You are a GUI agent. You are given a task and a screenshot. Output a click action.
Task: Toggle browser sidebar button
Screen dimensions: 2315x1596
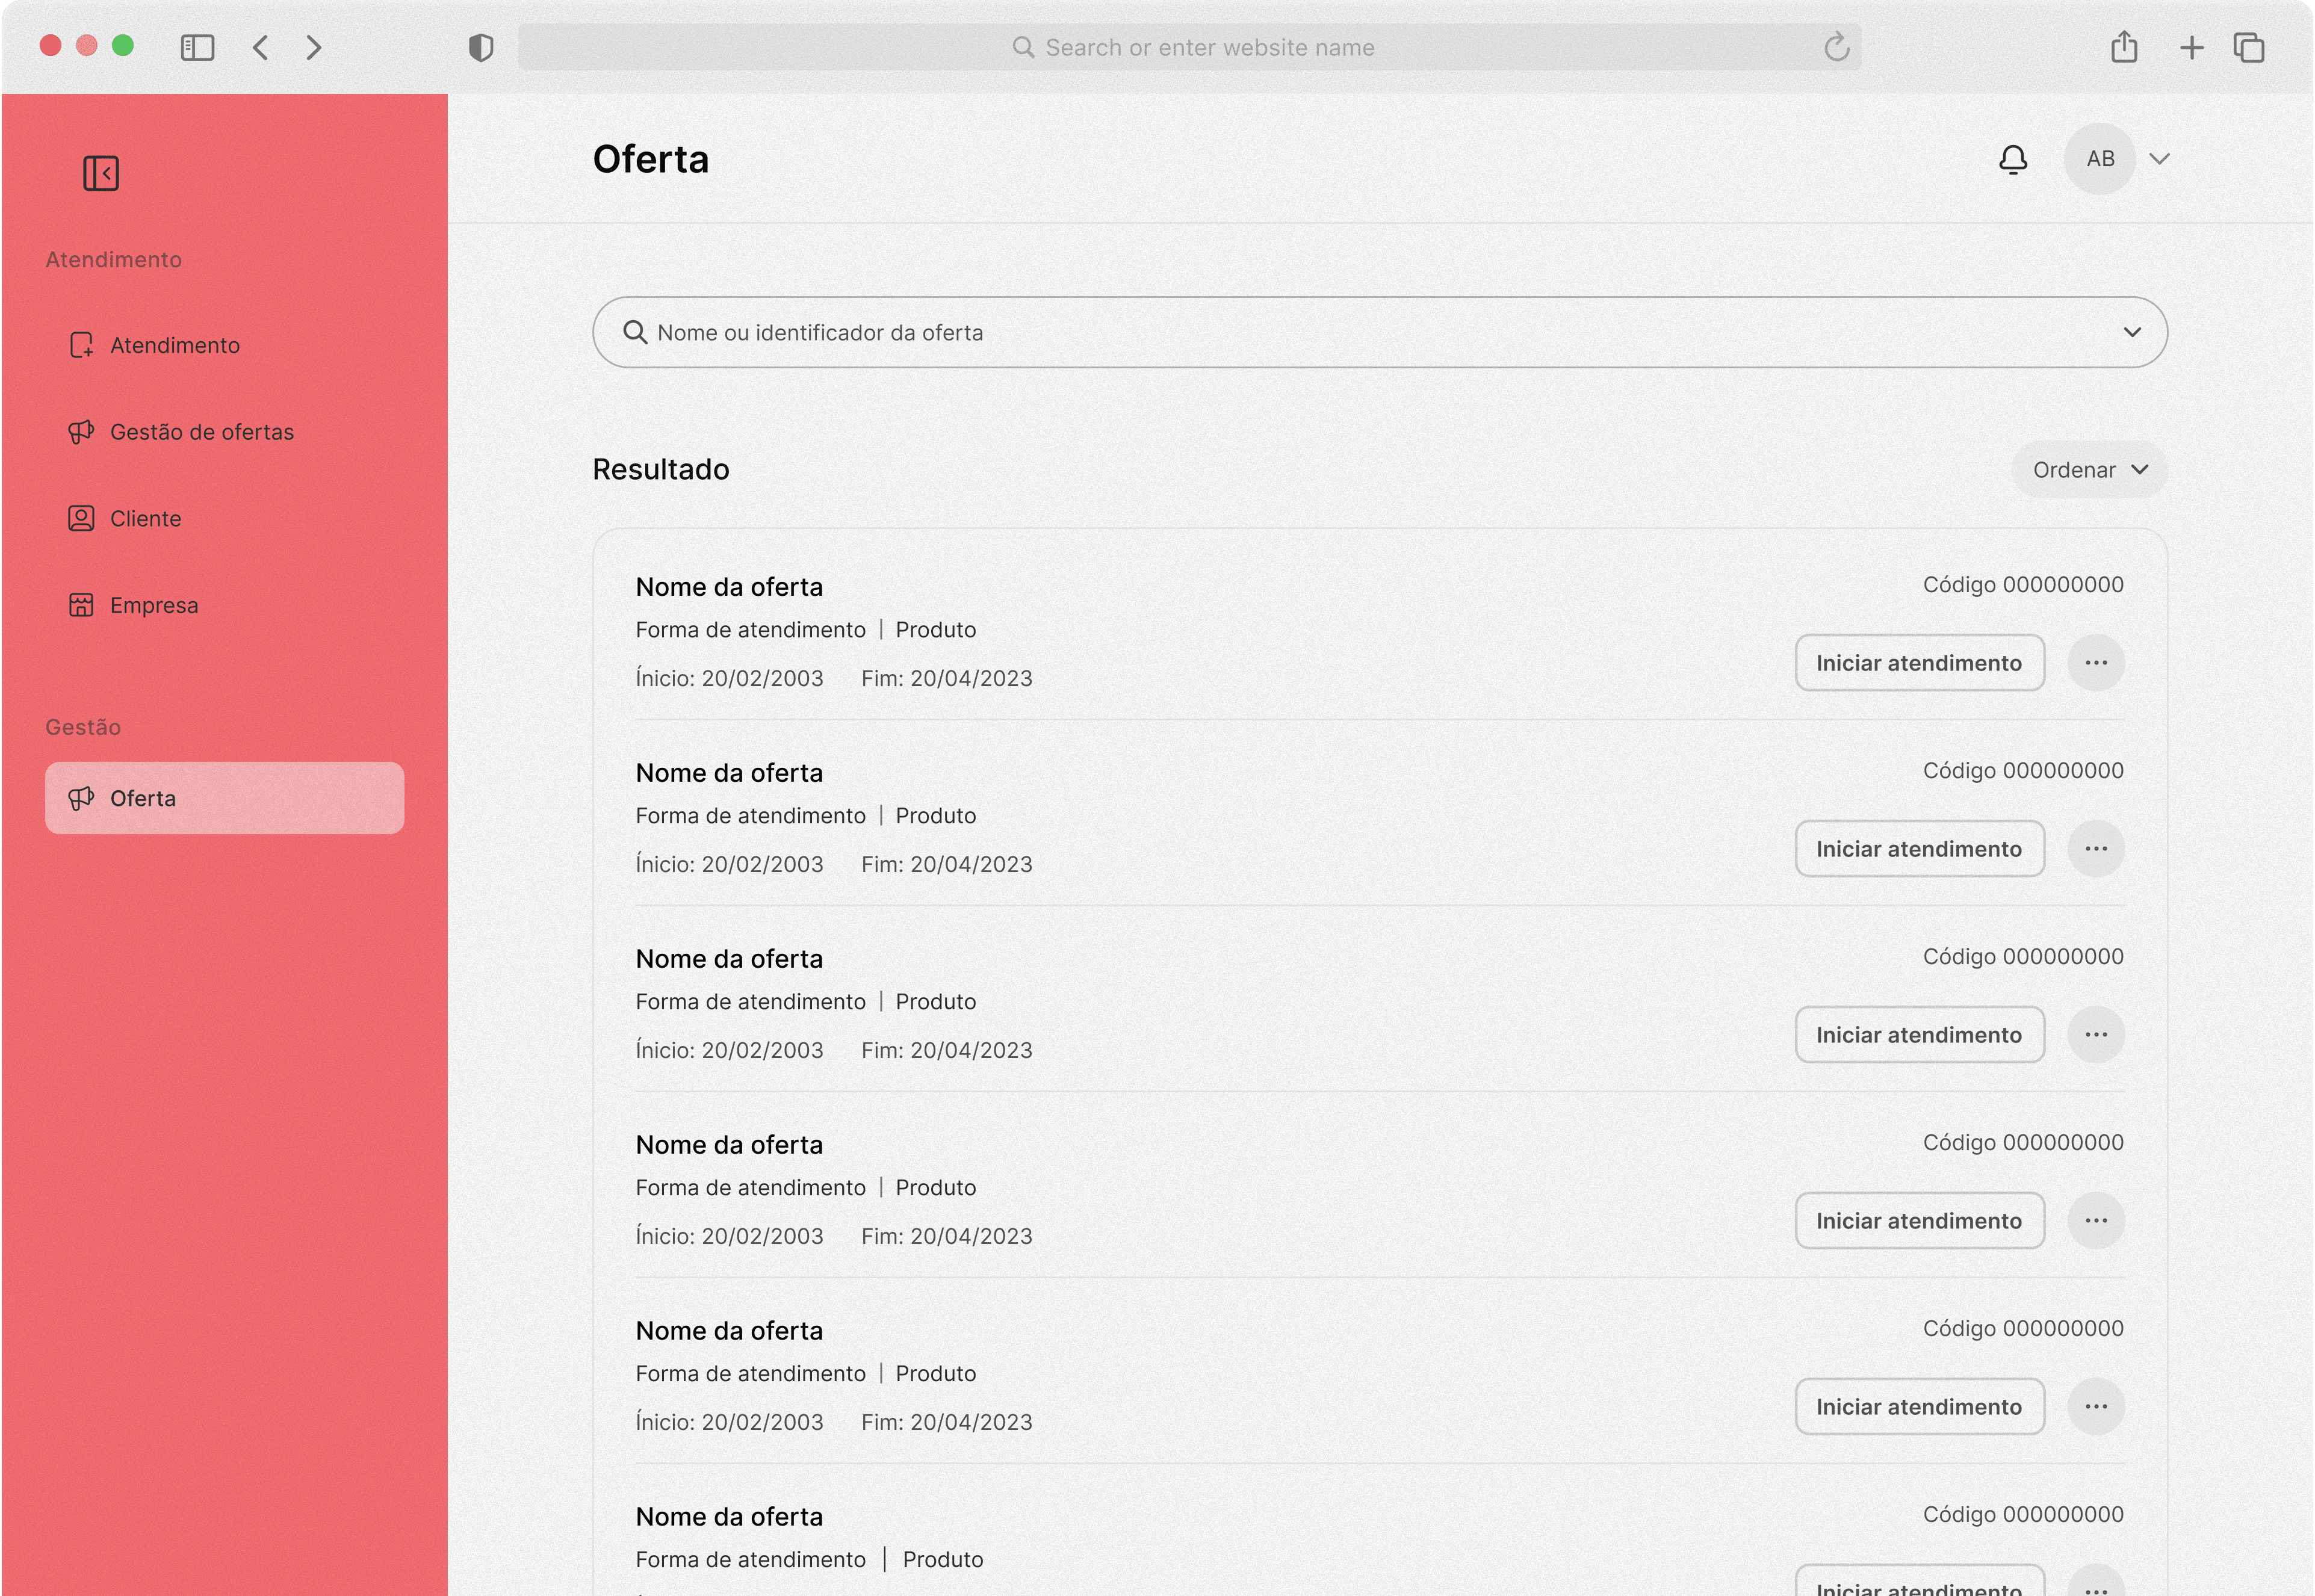point(197,47)
